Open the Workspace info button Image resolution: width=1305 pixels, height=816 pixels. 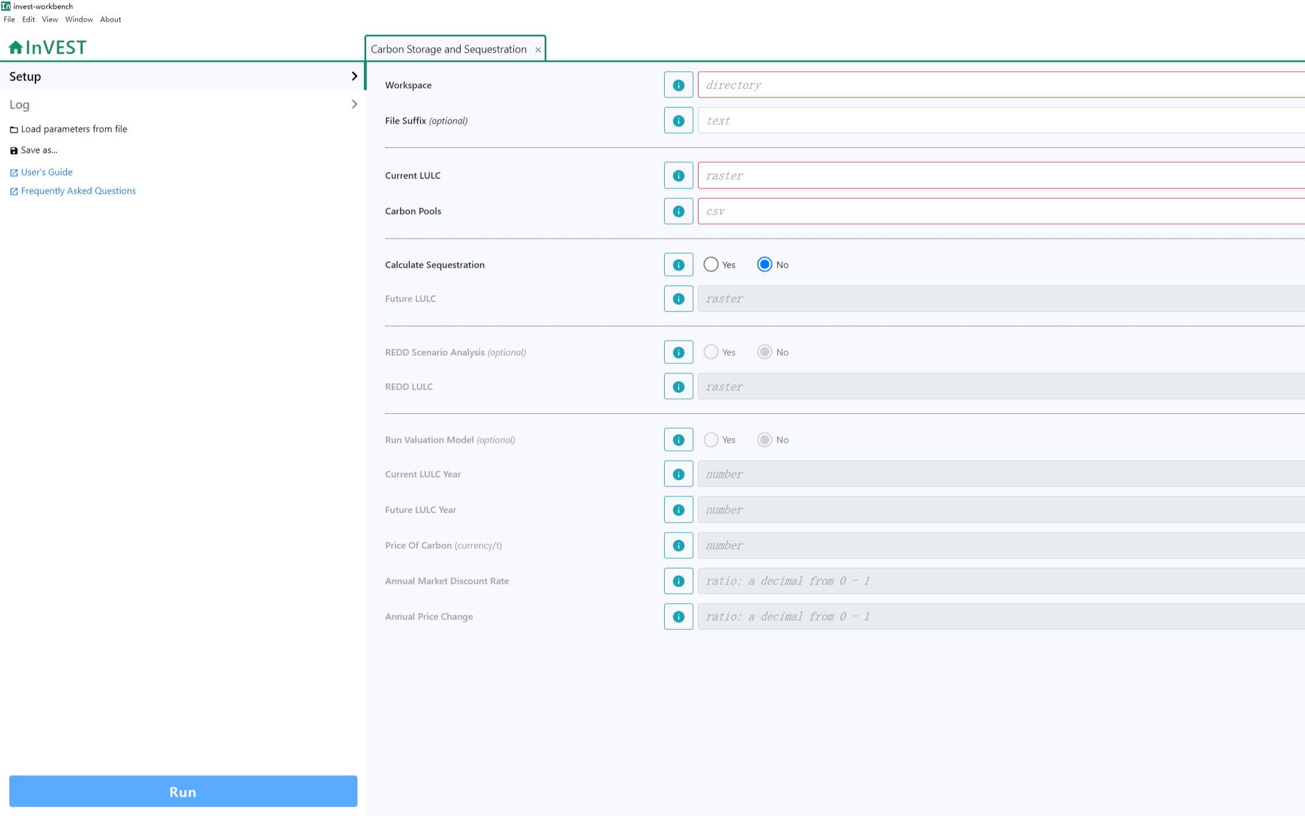(x=678, y=85)
